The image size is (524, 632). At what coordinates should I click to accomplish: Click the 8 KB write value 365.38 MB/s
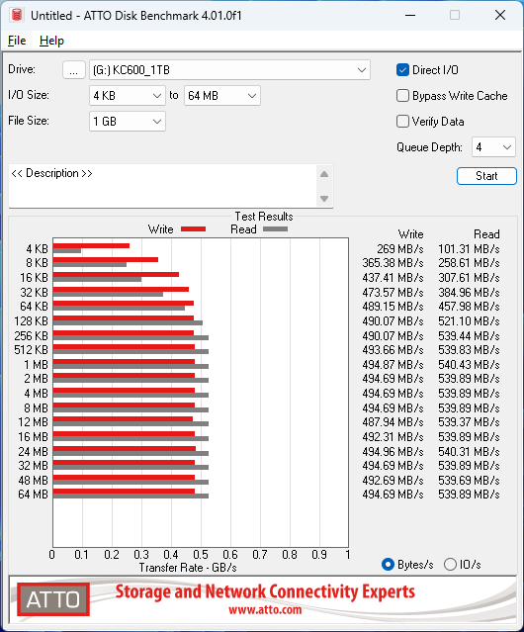pyautogui.click(x=393, y=263)
